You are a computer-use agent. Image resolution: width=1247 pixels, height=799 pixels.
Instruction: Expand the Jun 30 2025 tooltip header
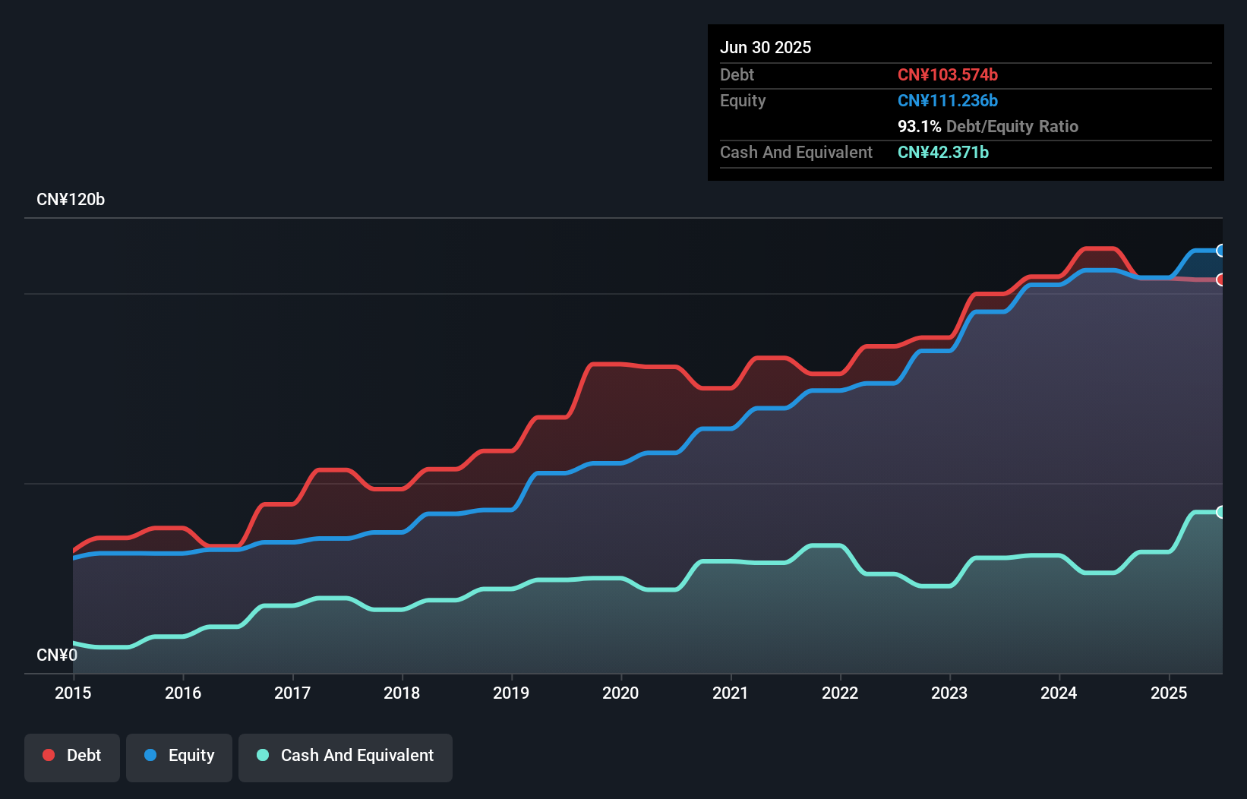766,47
